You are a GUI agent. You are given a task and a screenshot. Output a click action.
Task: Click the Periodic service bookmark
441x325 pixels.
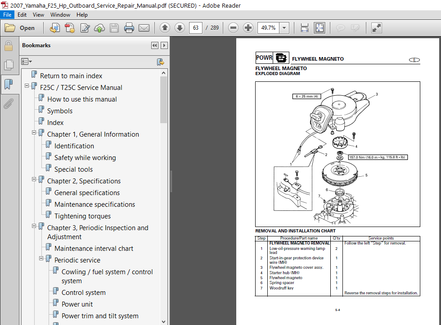point(77,260)
